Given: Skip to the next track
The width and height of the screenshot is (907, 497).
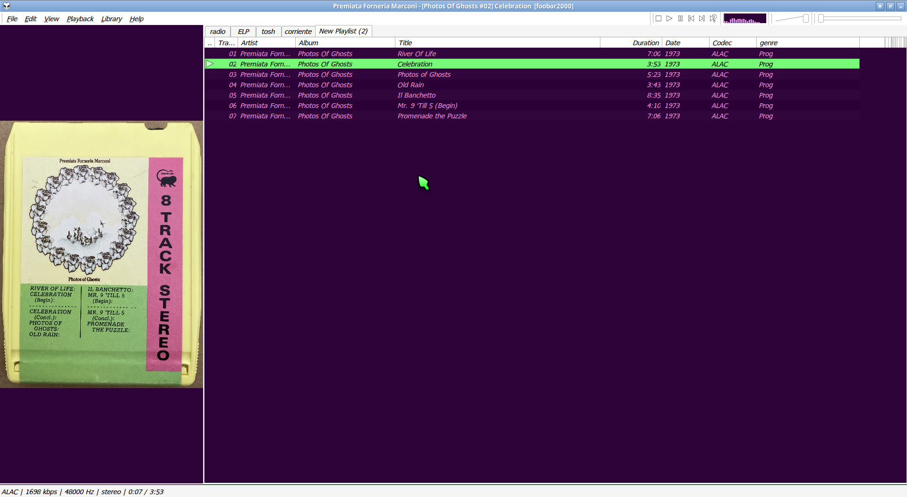Looking at the screenshot, I should point(702,18).
